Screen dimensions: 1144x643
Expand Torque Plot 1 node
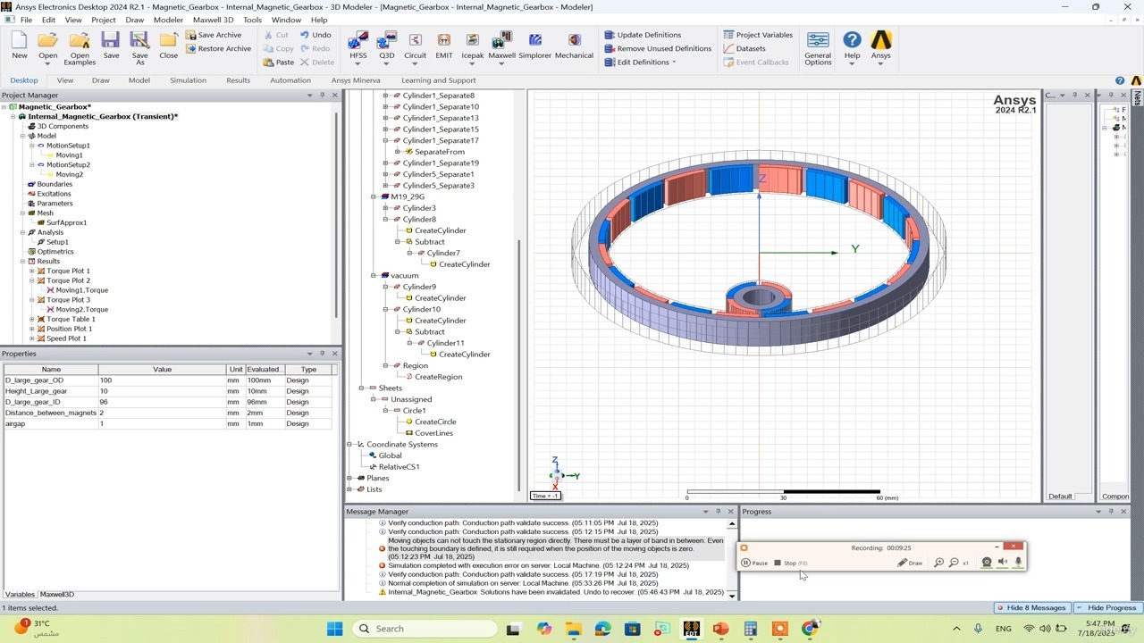pos(32,271)
